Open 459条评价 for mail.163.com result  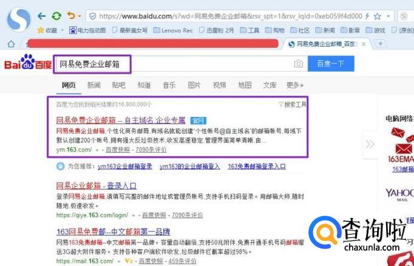pyautogui.click(x=183, y=261)
